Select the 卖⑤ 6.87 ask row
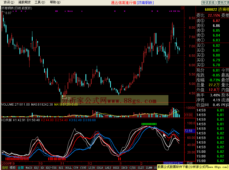 (212, 21)
